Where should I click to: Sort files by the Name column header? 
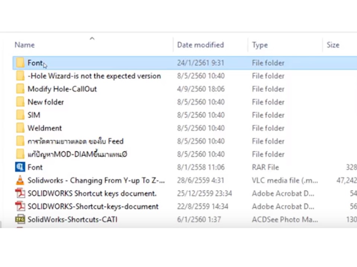click(25, 45)
